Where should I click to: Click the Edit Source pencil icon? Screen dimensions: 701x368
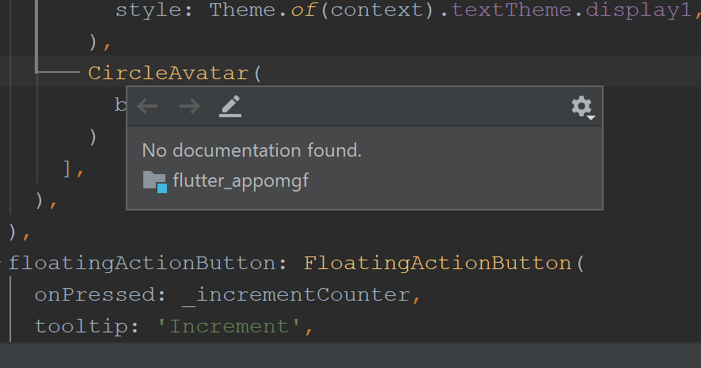tap(230, 106)
